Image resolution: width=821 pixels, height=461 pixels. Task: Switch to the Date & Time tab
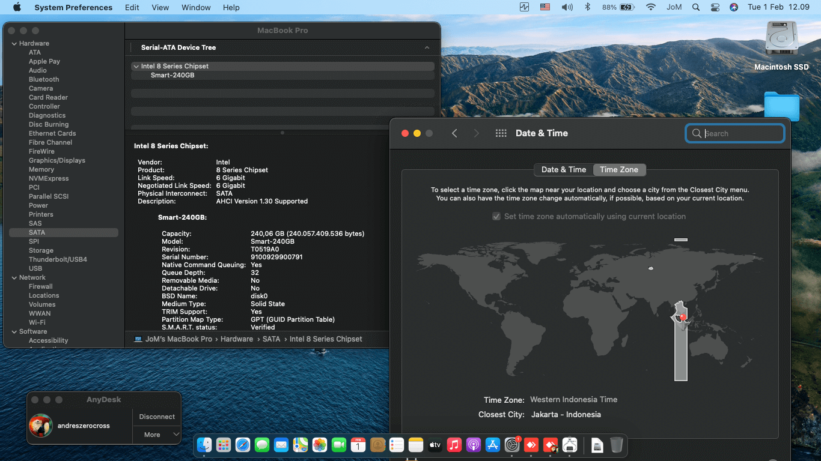click(564, 169)
